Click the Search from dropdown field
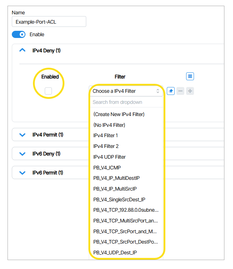Screen dimensions: 233x269 pyautogui.click(x=126, y=102)
